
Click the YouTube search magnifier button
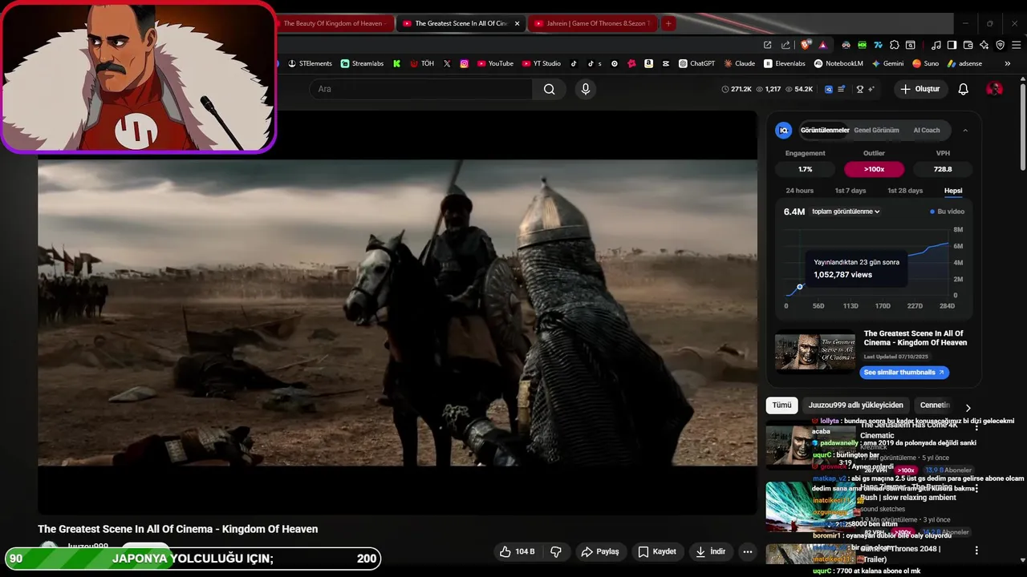pos(549,89)
